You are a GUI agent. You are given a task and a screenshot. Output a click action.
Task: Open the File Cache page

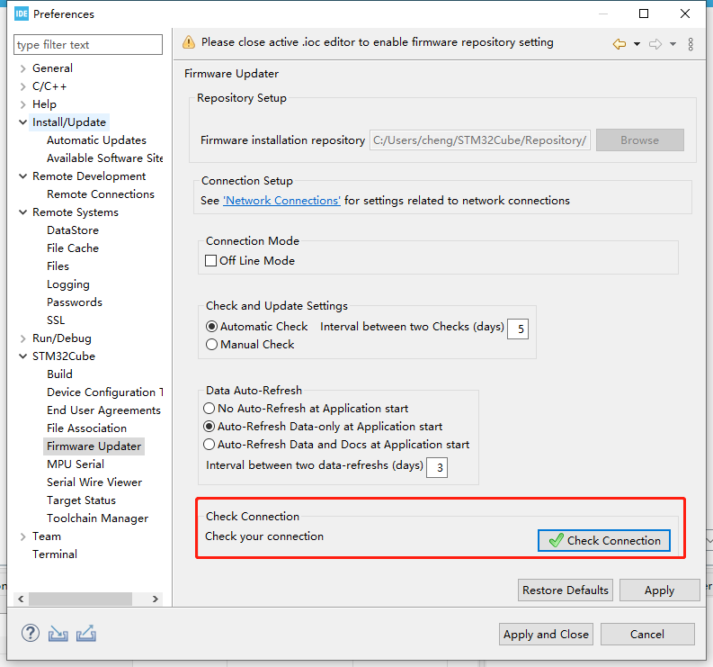pyautogui.click(x=73, y=248)
